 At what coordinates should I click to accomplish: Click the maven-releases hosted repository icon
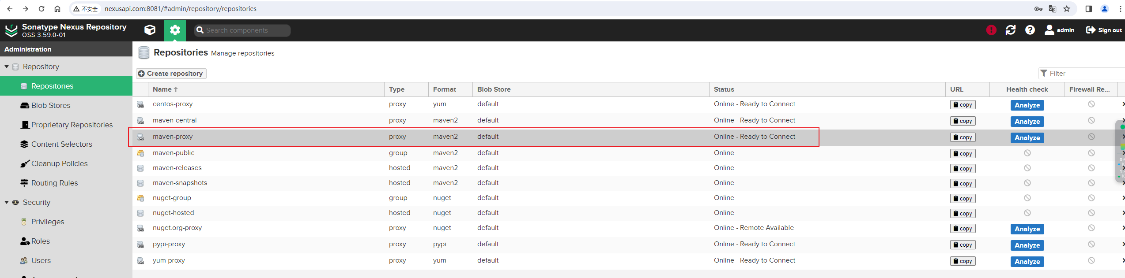click(x=140, y=168)
